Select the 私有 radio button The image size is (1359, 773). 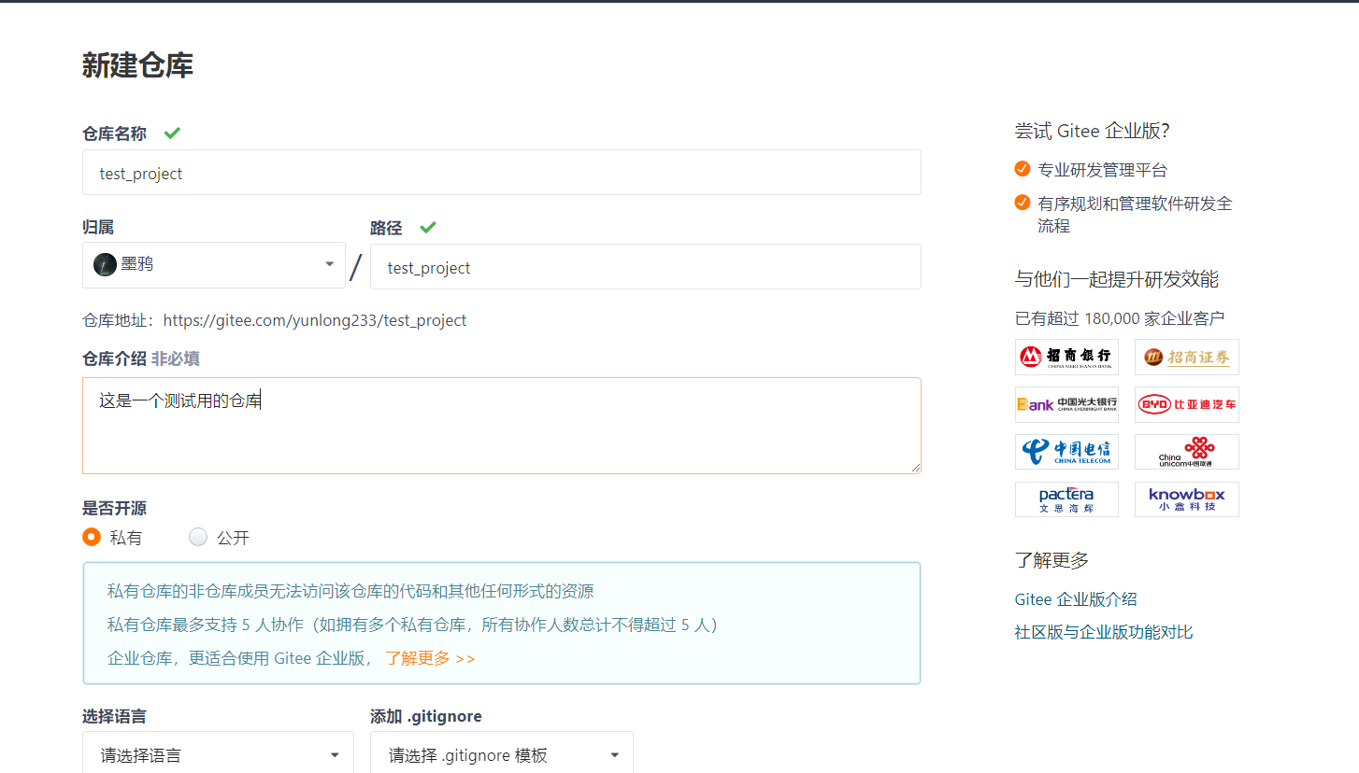[91, 537]
